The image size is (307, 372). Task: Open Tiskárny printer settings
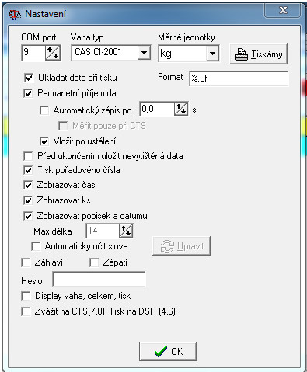(258, 54)
